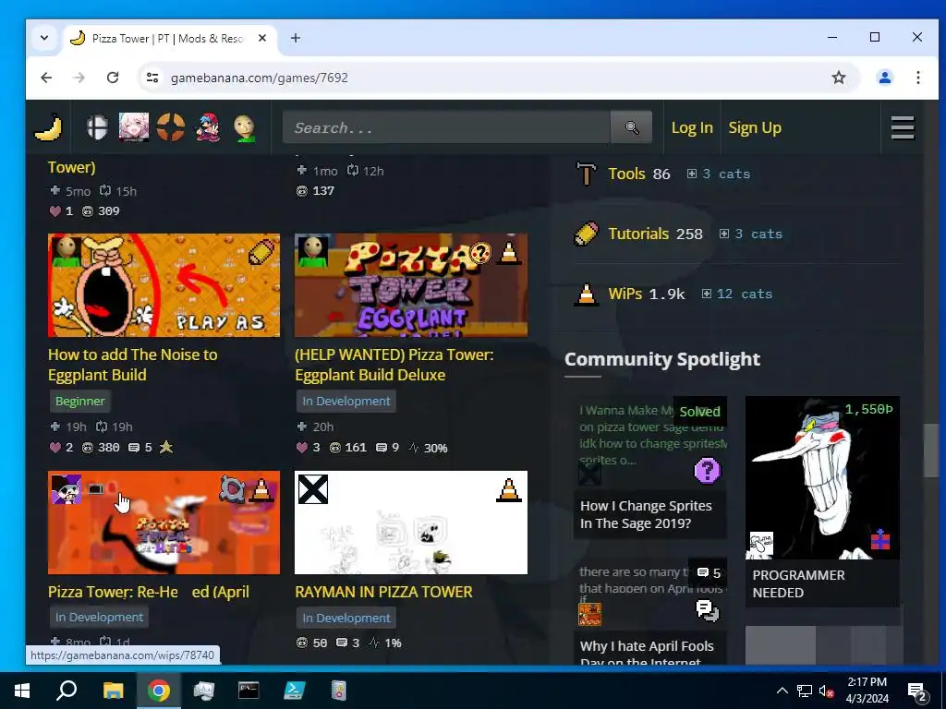Open a new browser tab

295,38
